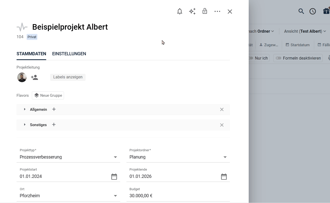Screen dimensions: 330x203
Task: Remove the Sonstiges flavor group
Action: click(x=222, y=125)
